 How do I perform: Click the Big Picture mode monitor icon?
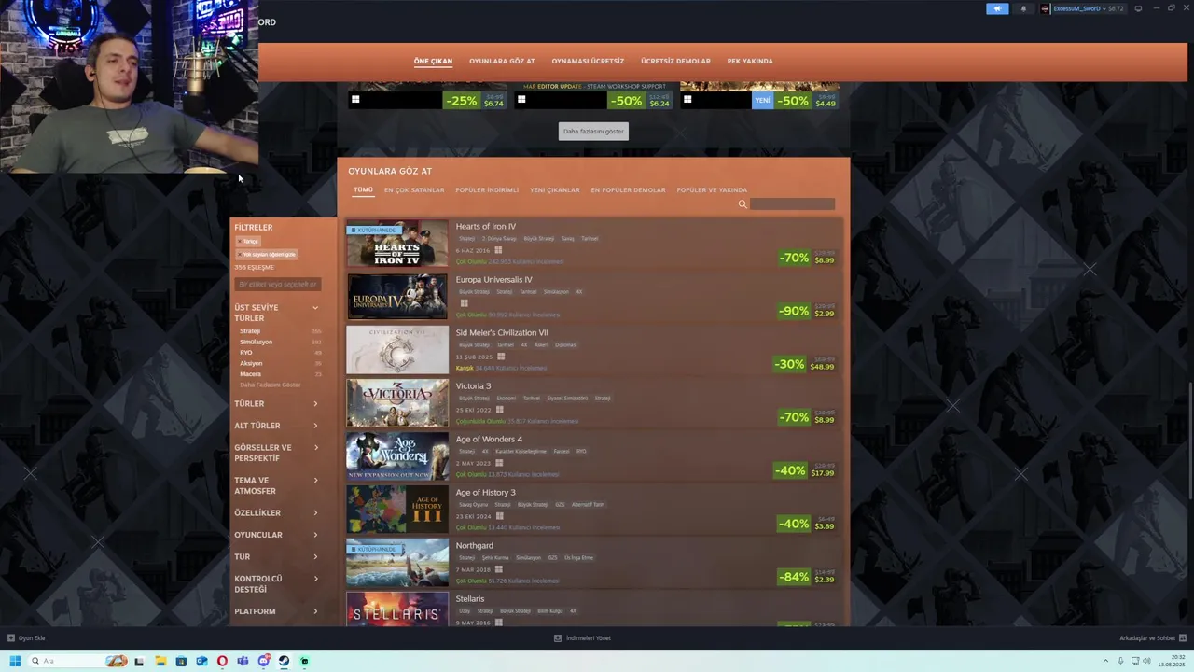tap(1138, 8)
